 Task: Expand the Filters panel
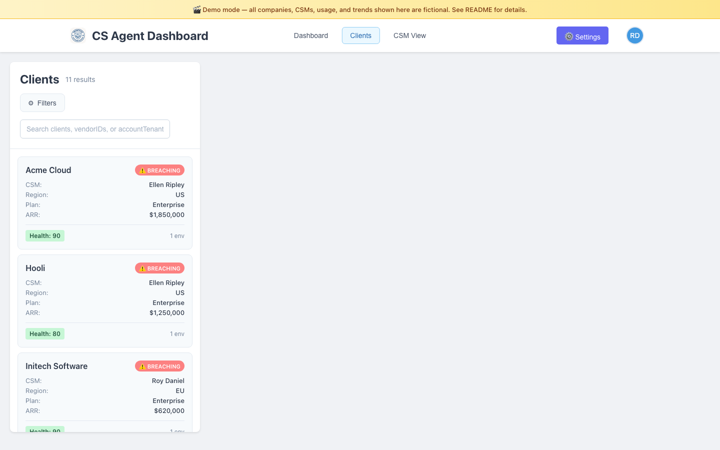click(x=42, y=103)
